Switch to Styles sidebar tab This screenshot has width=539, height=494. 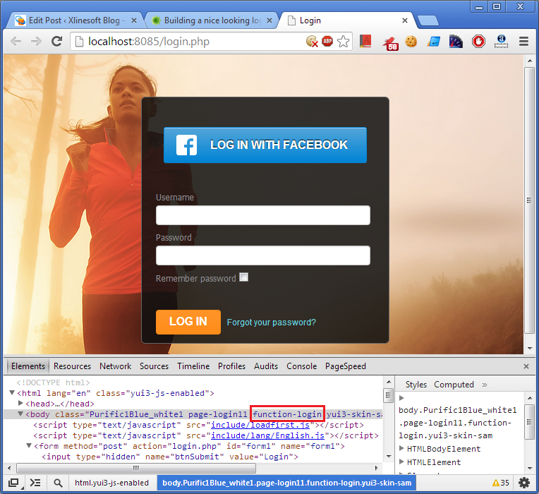(x=416, y=385)
